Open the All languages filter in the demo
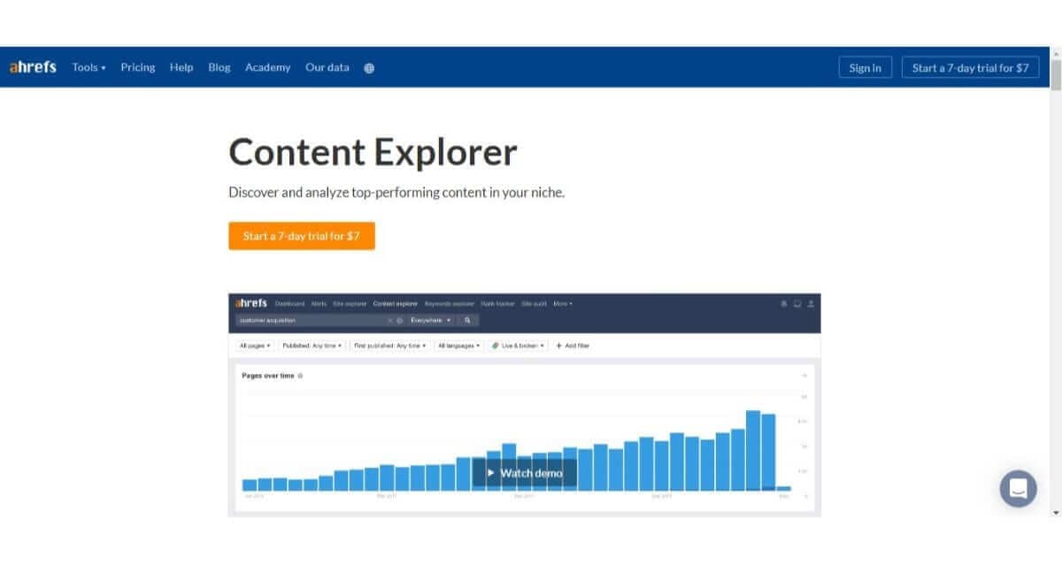This screenshot has height=564, width=1062. [459, 346]
